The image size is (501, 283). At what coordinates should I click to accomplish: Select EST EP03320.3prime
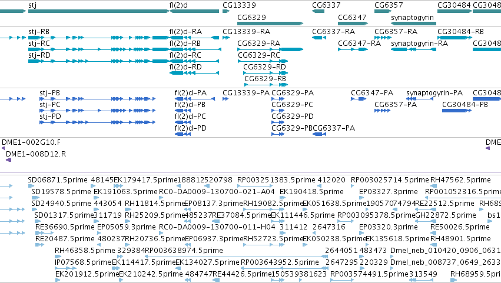[x=388, y=228]
